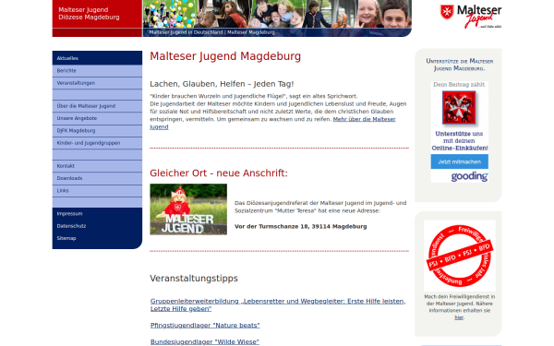The image size is (554, 346).
Task: Click Dein Beitrag zählt text
Action: [459, 84]
